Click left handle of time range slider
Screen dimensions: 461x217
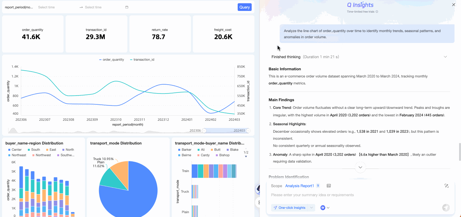coord(204,131)
